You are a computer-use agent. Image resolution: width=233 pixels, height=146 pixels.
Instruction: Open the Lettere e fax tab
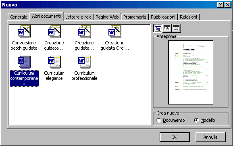(78, 17)
